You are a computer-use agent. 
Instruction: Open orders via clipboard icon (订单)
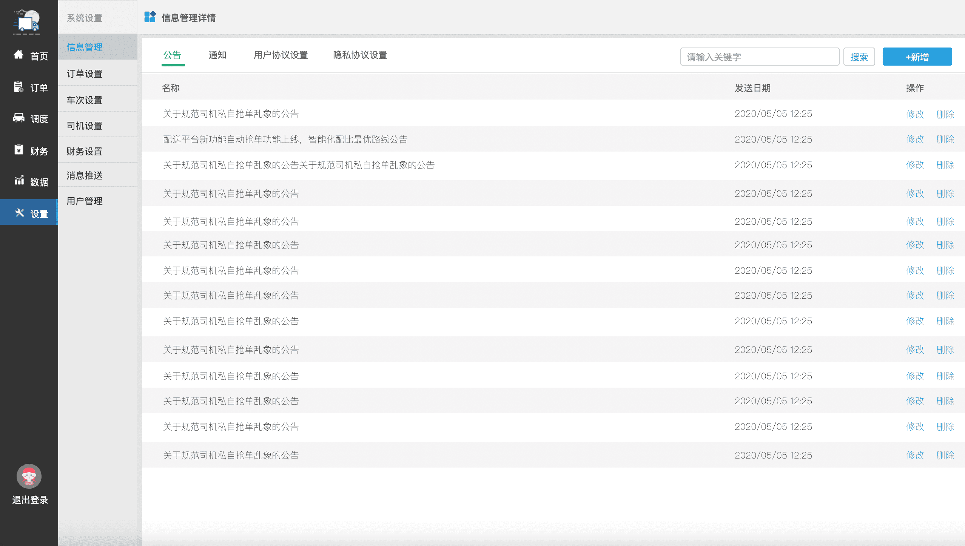click(x=18, y=87)
